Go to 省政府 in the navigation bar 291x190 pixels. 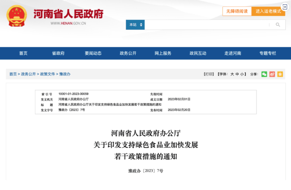click(58, 53)
